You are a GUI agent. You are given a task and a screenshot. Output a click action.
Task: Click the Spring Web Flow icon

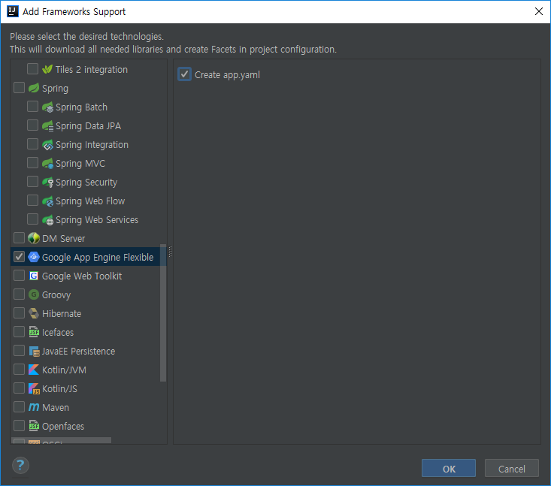47,201
